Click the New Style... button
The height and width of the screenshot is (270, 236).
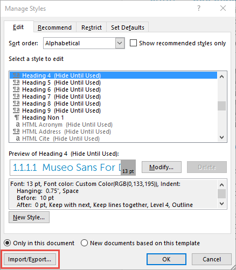(x=29, y=217)
